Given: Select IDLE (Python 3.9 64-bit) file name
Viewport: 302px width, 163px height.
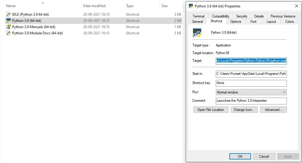Looking at the screenshot, I should click(31, 14).
